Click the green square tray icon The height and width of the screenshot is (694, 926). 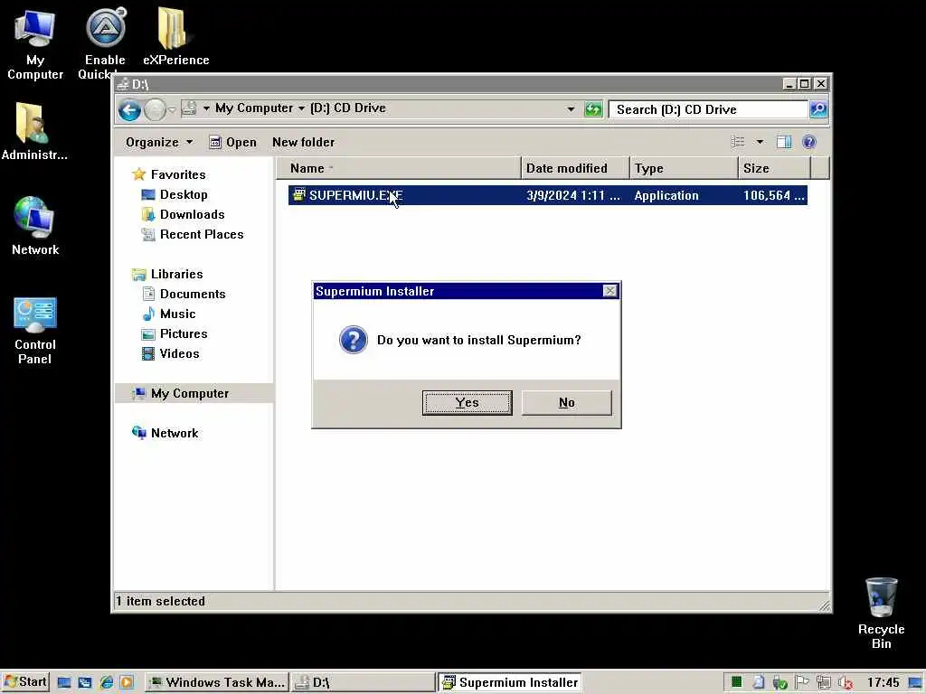point(736,682)
